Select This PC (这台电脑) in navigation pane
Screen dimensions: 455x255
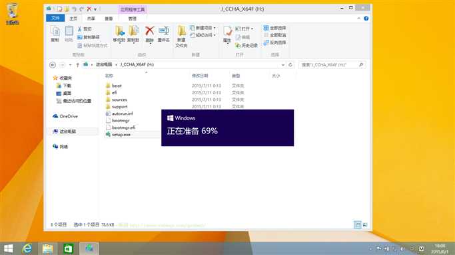pyautogui.click(x=67, y=131)
